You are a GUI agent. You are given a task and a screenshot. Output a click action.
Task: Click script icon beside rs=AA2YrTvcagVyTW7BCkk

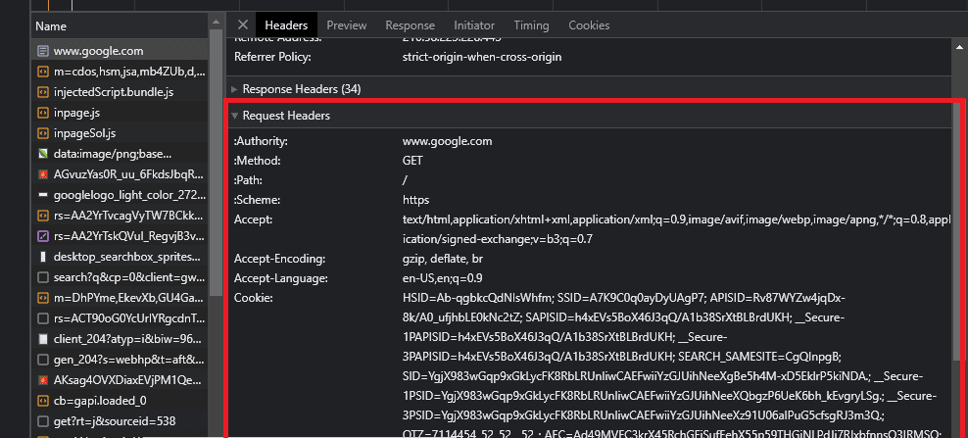click(x=42, y=216)
